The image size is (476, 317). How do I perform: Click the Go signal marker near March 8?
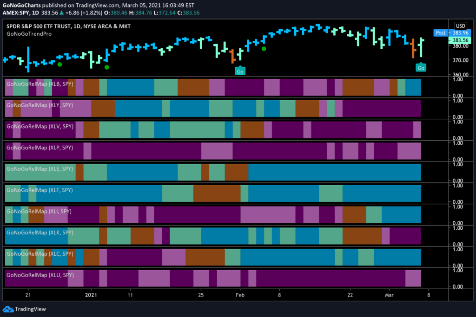pos(421,67)
